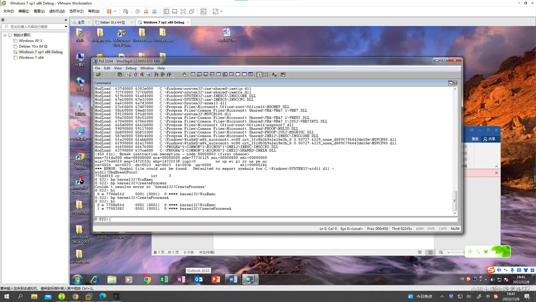Open the Disassembly window toolbar icon

point(231,75)
